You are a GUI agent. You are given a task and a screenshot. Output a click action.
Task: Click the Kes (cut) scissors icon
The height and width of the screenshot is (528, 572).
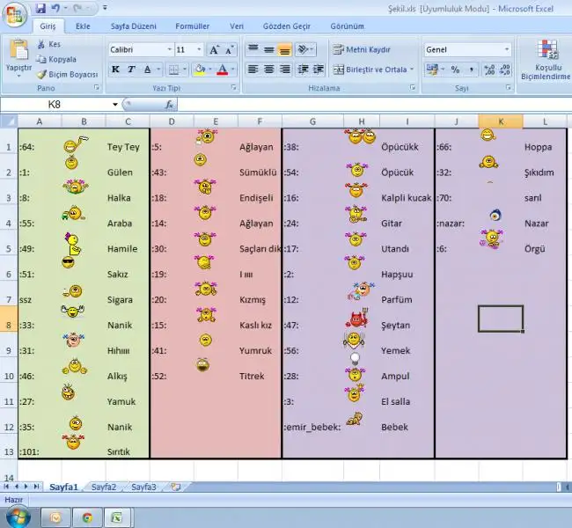point(41,44)
